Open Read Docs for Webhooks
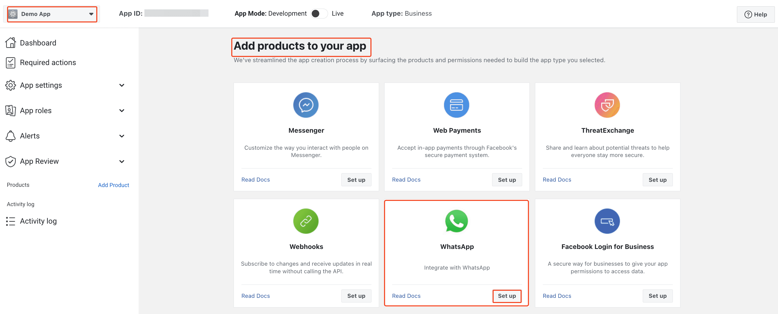 (256, 296)
